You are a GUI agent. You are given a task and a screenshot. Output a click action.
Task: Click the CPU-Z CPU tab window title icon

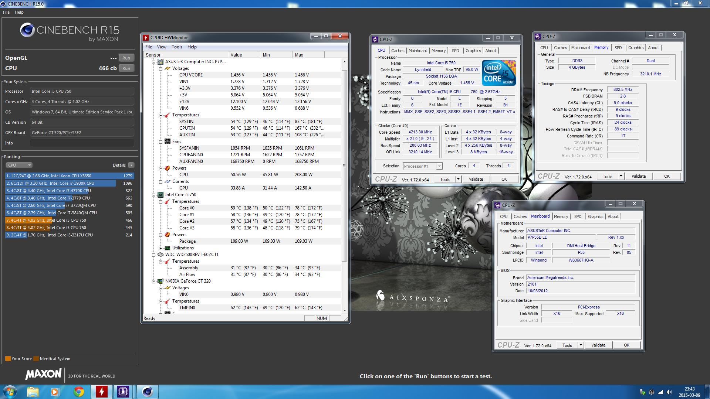click(375, 39)
